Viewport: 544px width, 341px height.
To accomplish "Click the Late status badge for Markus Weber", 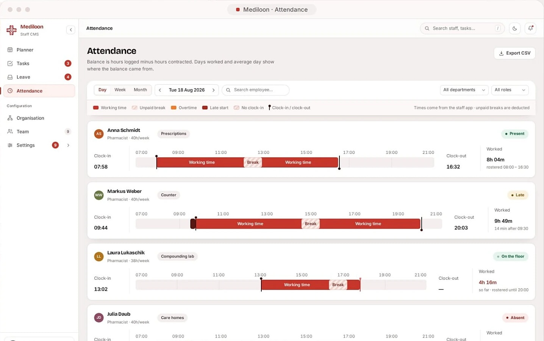I will pyautogui.click(x=517, y=195).
